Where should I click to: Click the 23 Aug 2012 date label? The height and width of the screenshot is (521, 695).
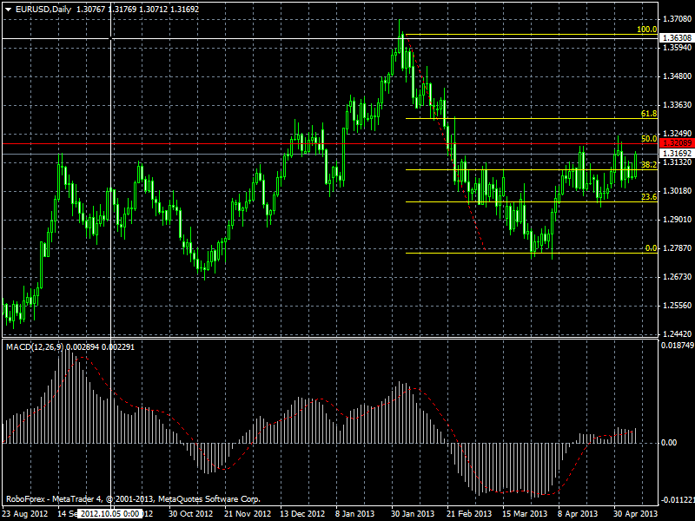coord(25,514)
